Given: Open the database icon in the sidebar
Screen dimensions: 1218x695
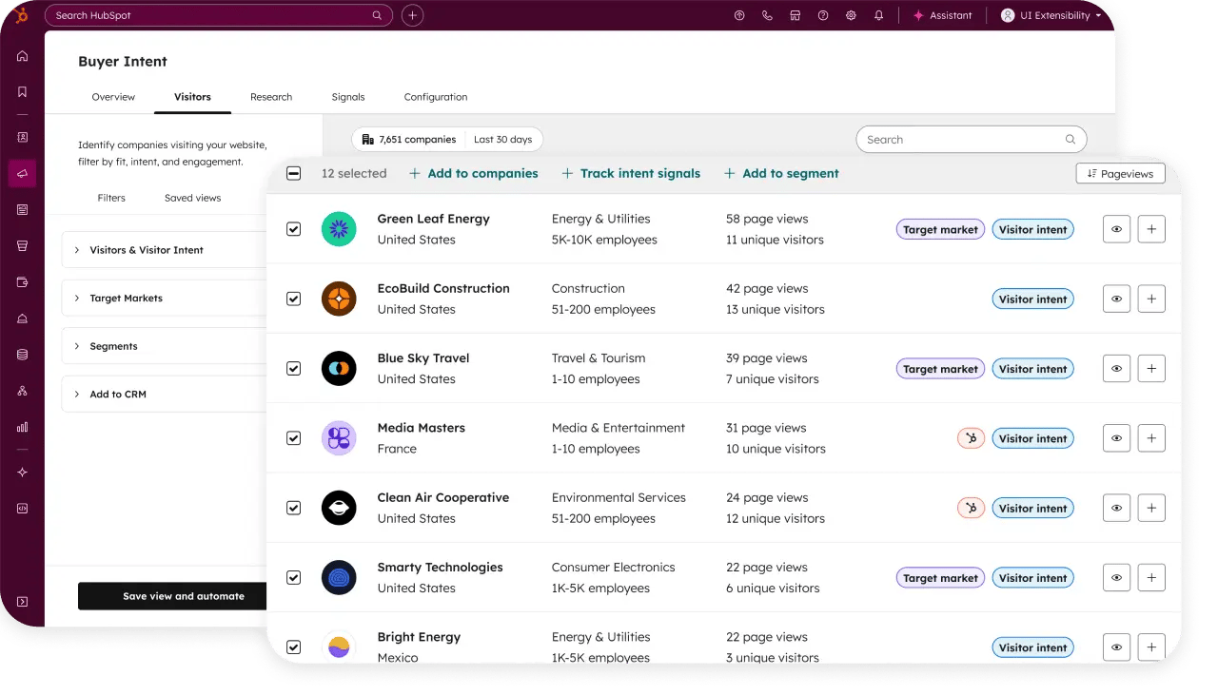Looking at the screenshot, I should [x=22, y=355].
